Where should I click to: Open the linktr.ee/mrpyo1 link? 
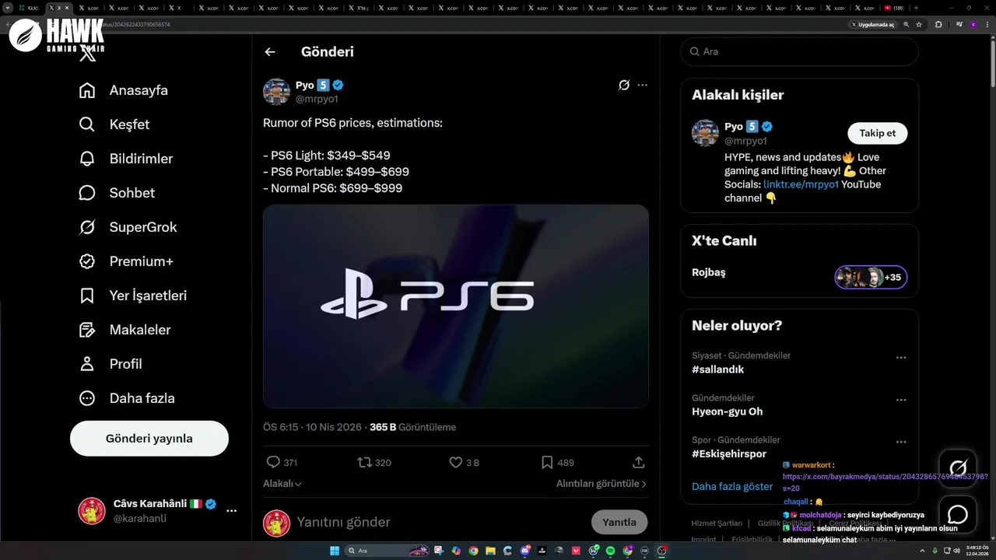(801, 184)
